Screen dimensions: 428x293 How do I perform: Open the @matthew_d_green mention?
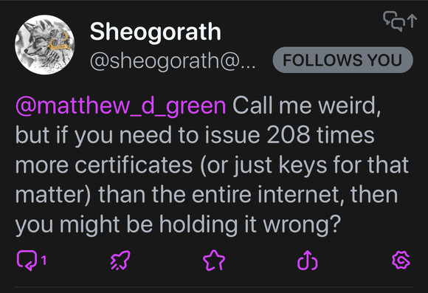coord(121,106)
